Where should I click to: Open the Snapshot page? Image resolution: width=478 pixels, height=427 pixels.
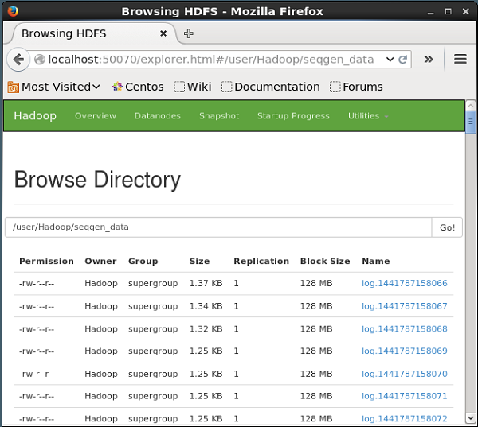click(x=218, y=116)
